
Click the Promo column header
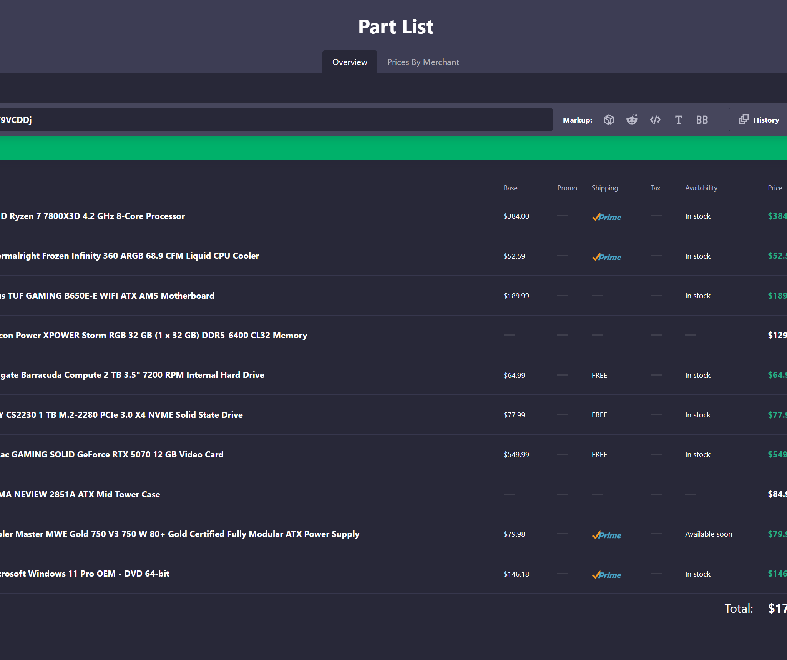coord(567,188)
